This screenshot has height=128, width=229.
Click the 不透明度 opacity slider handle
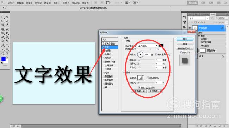coord(150,49)
